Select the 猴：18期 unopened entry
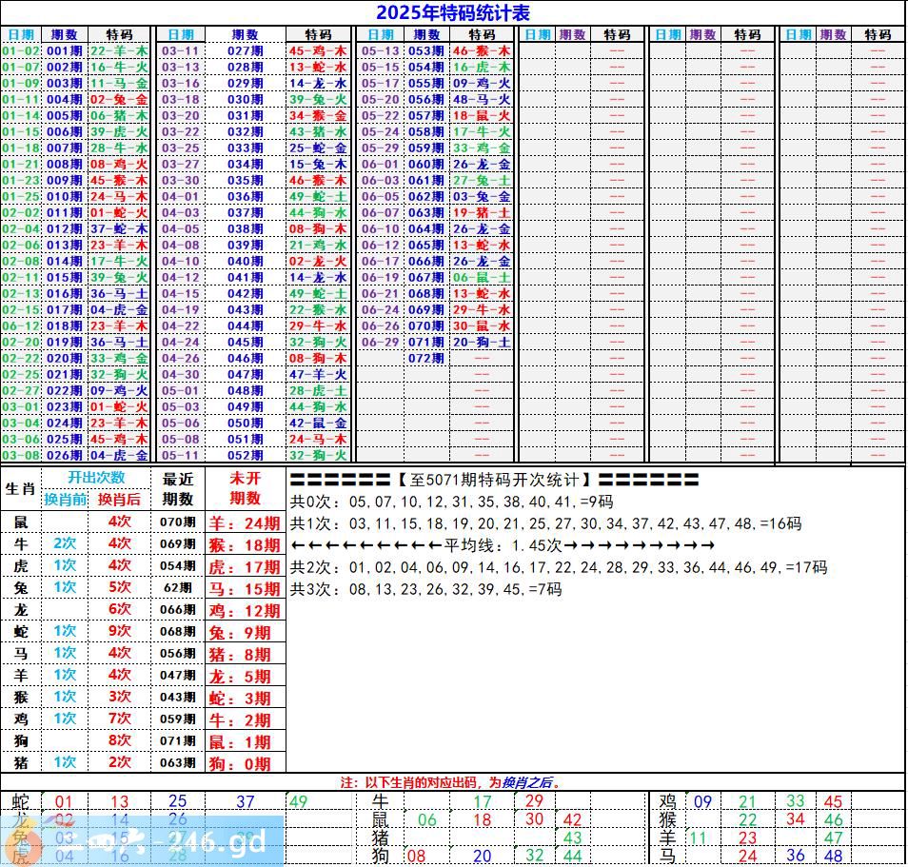The image size is (908, 867). click(245, 545)
